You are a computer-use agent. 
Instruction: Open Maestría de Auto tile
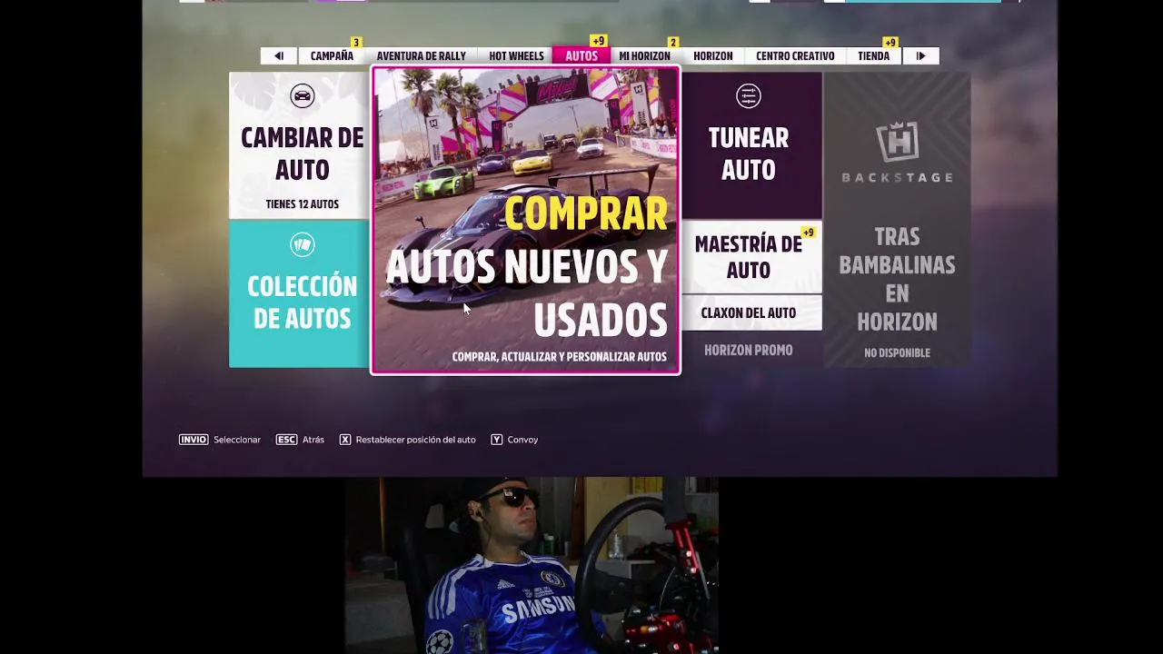[751, 257]
